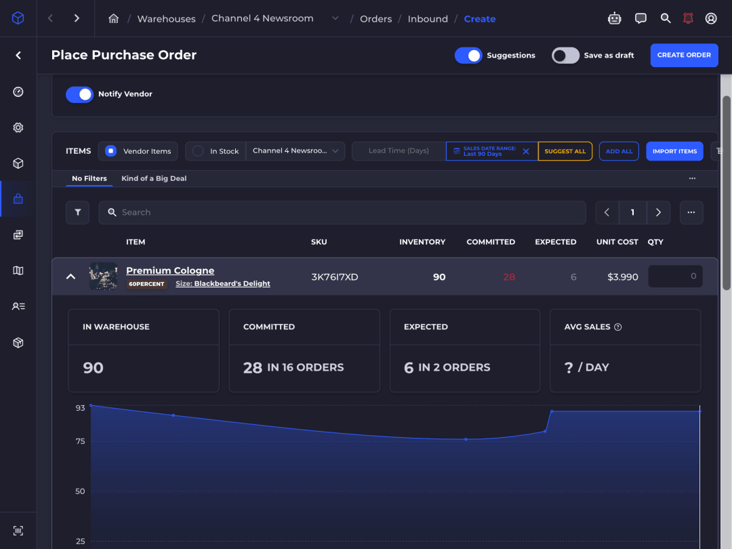Image resolution: width=732 pixels, height=549 pixels.
Task: Open the settings gear in sidebar
Action: click(18, 127)
